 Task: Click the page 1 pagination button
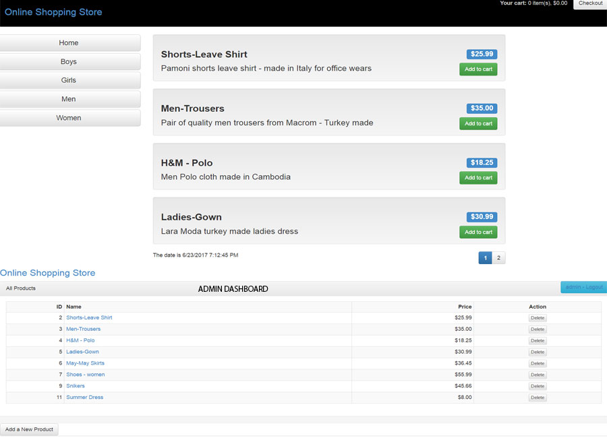485,258
